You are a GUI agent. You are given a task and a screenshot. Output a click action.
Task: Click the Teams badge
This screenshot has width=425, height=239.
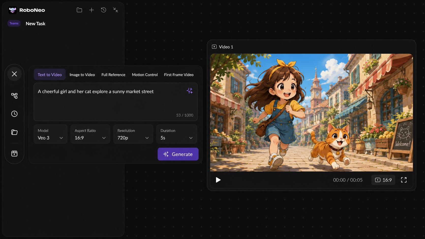point(14,23)
